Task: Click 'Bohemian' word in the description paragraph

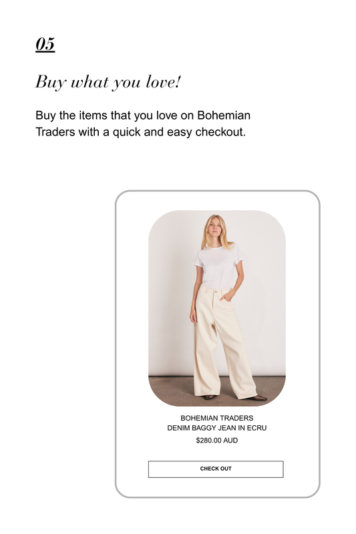Action: coord(224,115)
